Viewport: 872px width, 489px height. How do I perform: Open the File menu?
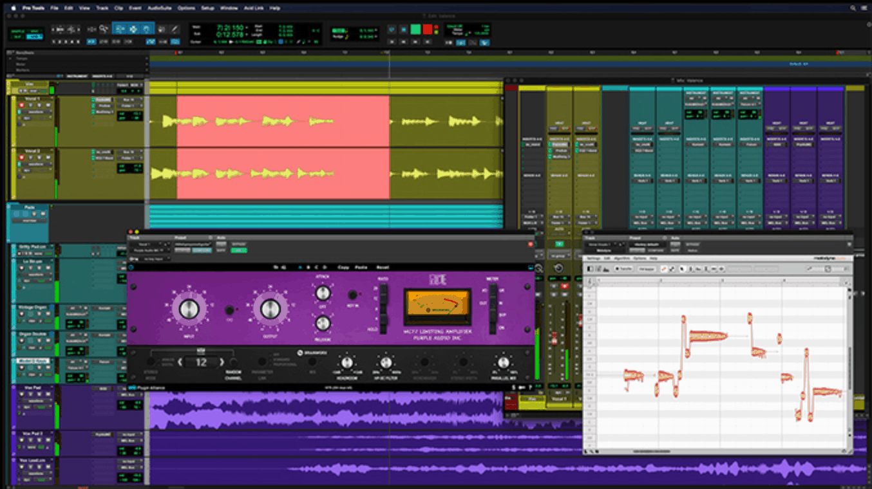[54, 8]
